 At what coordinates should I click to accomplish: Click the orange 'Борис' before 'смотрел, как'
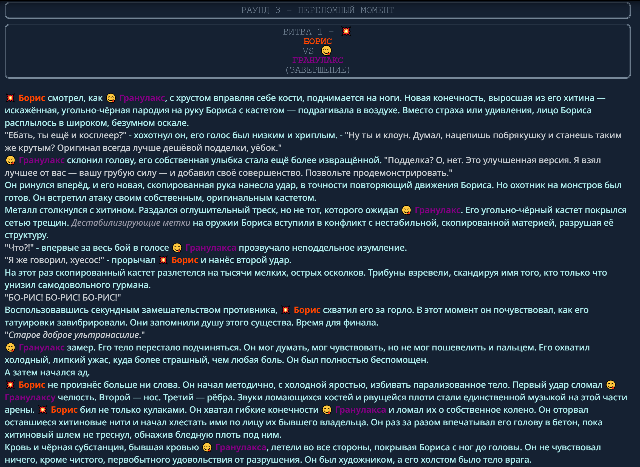[32, 98]
